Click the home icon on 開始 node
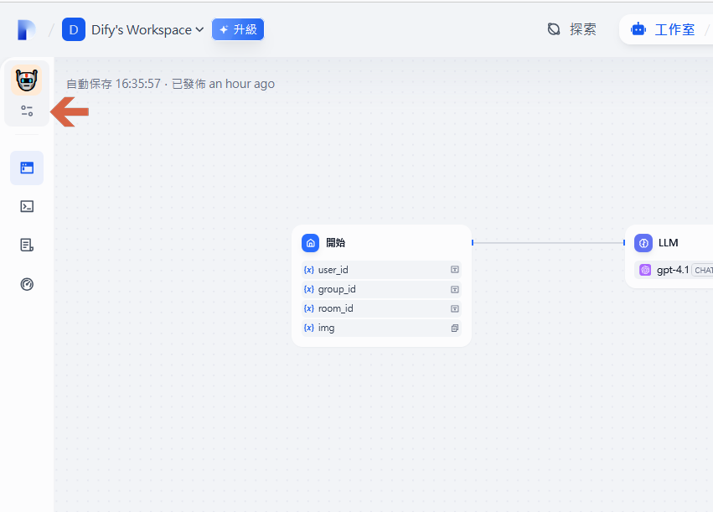Image resolution: width=713 pixels, height=512 pixels. tap(311, 243)
